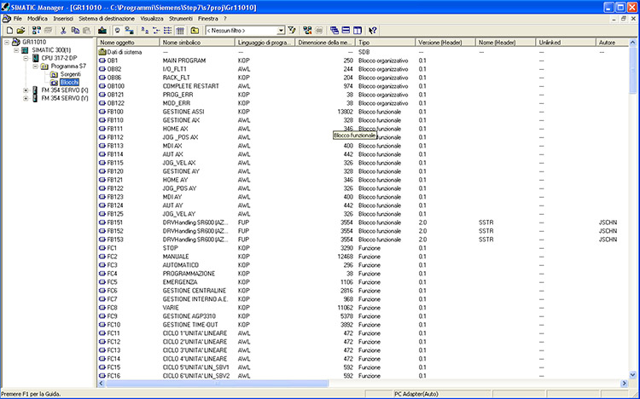Sort by Unlinked column header
640x399 pixels.
pyautogui.click(x=565, y=43)
